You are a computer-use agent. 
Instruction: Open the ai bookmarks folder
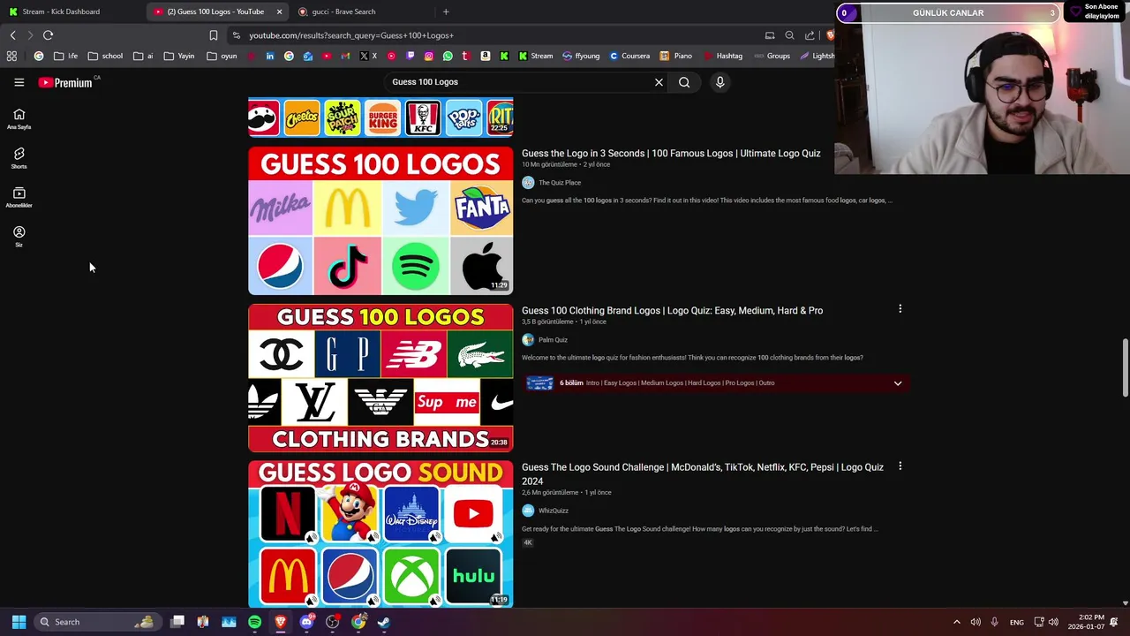coord(143,56)
